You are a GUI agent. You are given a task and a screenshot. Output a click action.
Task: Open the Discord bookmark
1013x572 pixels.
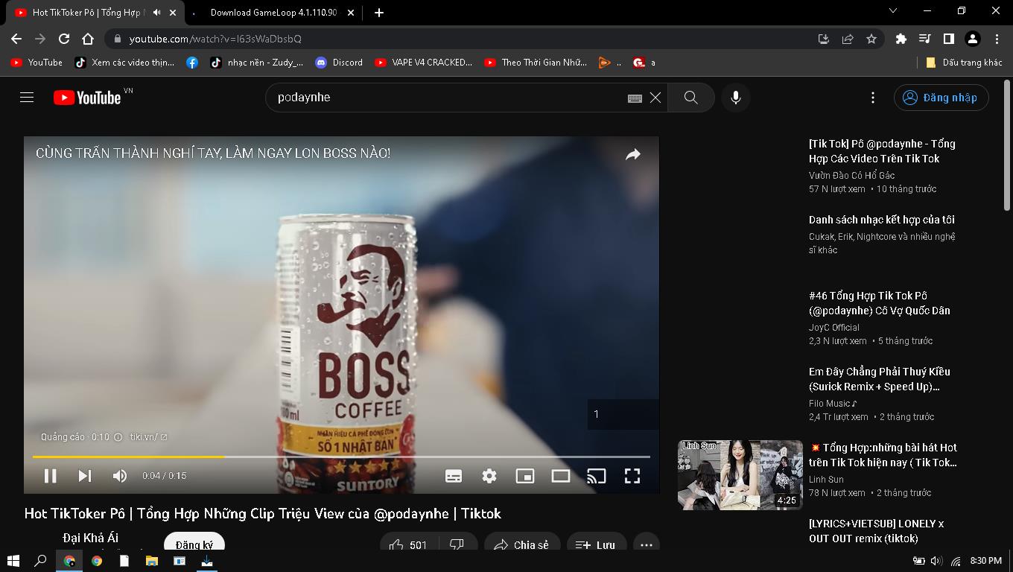point(340,63)
